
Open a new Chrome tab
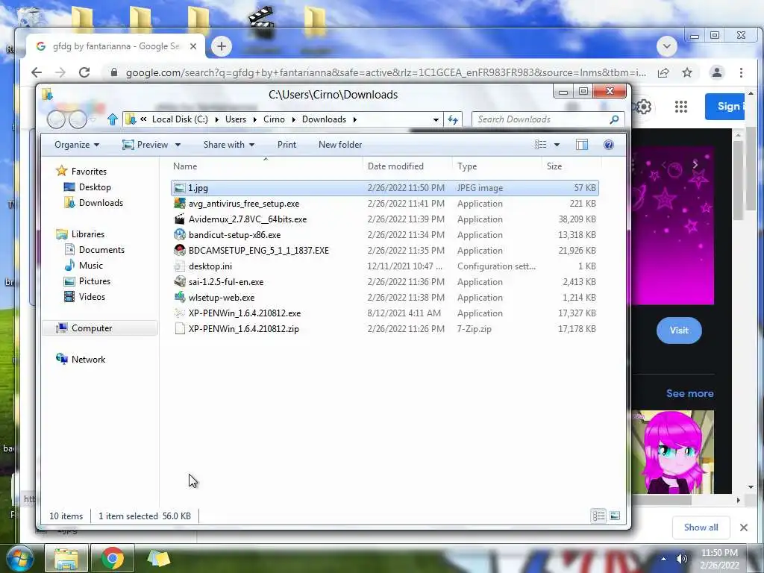click(x=221, y=46)
